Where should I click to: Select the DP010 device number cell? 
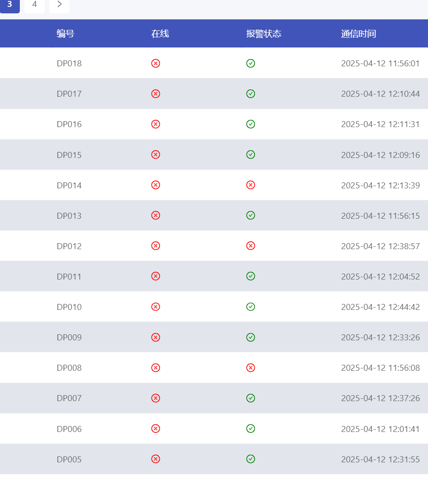(69, 307)
